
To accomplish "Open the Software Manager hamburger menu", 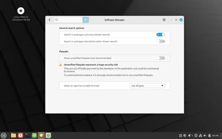I will [x=164, y=20].
